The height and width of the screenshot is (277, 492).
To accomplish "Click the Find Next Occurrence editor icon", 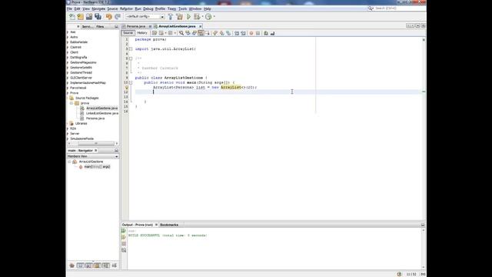I will point(194,33).
